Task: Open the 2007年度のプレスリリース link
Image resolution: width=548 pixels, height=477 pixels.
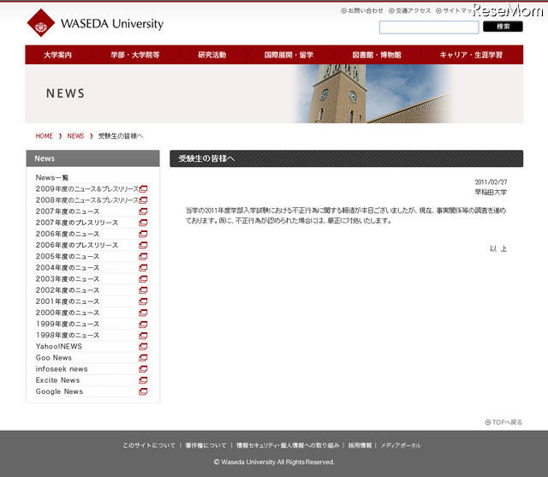Action: (x=77, y=223)
